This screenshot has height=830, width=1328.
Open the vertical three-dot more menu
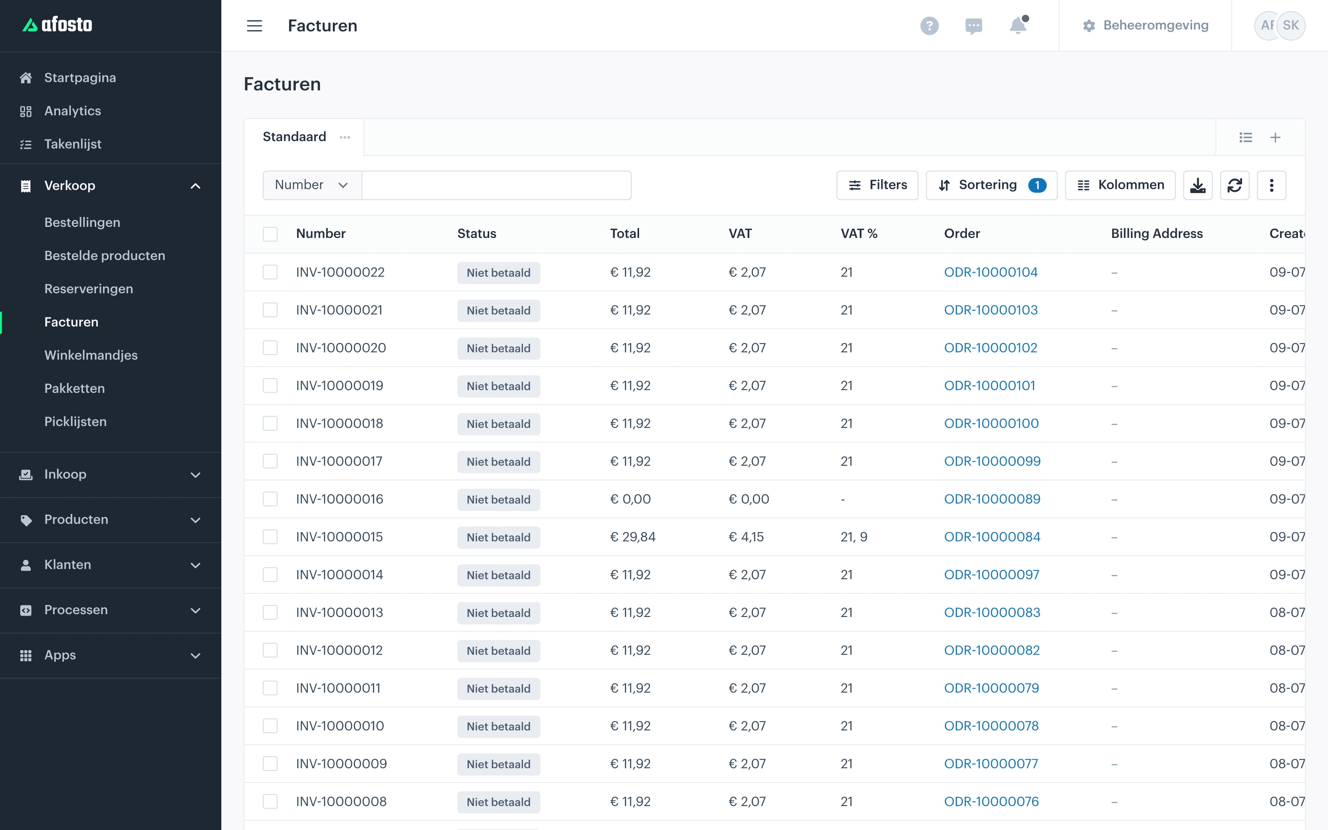pos(1272,186)
